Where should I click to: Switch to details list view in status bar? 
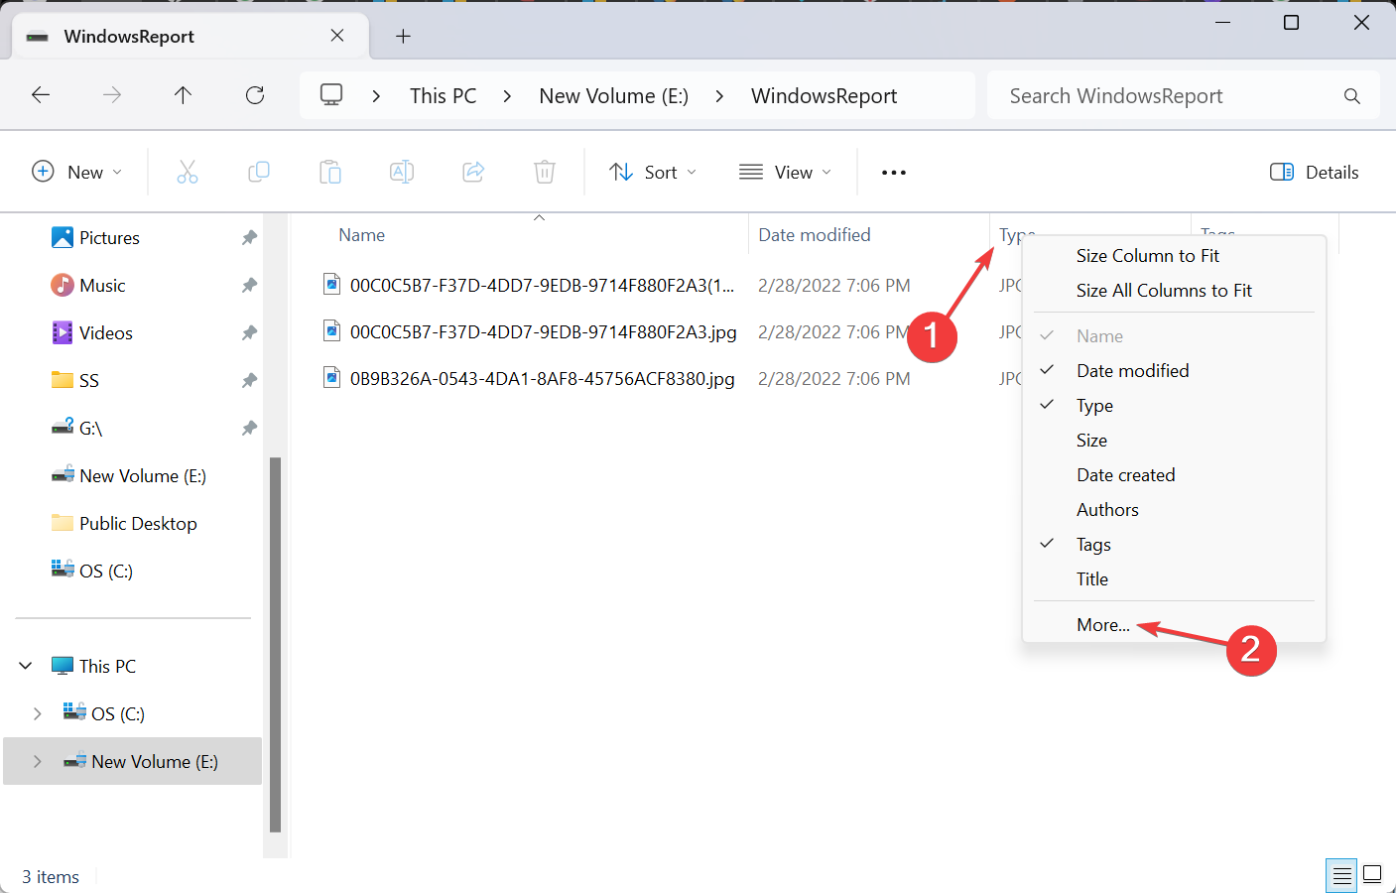[1341, 875]
